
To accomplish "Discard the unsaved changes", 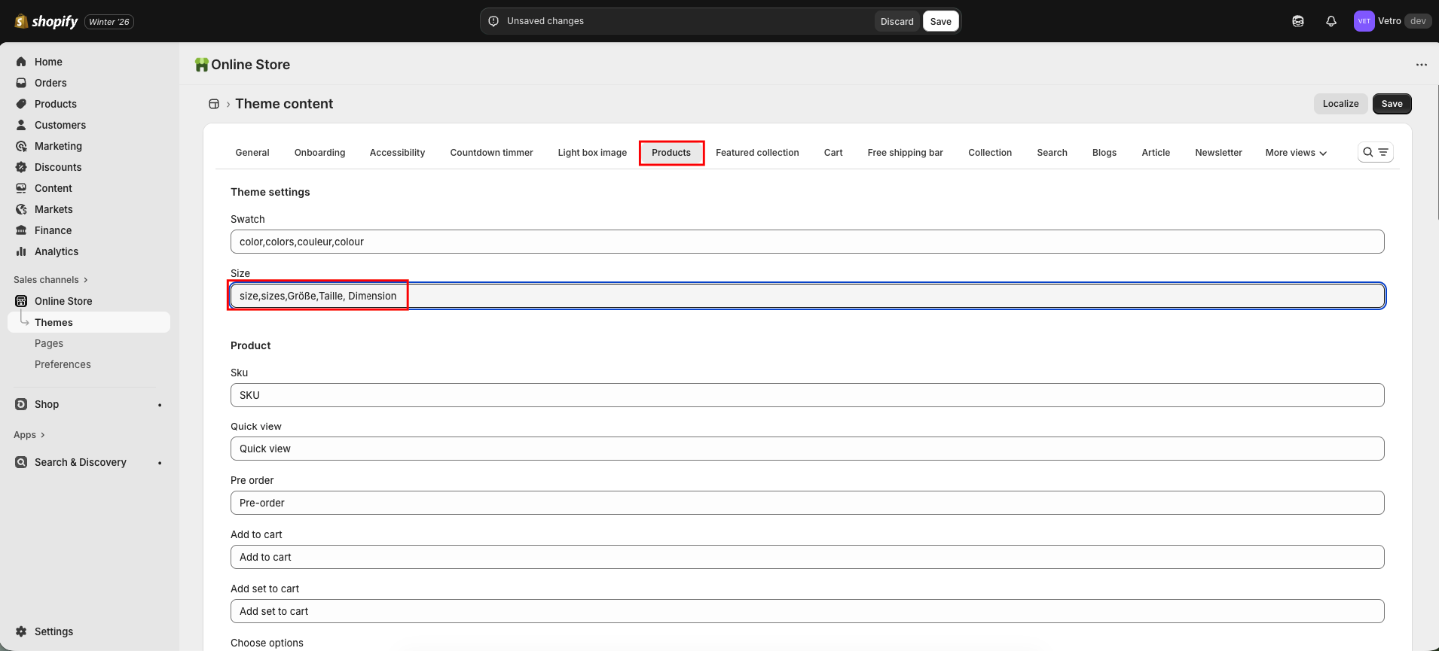I will tap(897, 21).
